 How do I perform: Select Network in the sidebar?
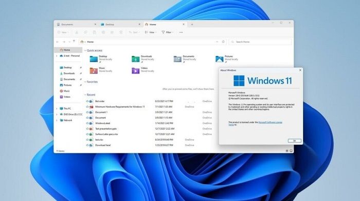66,120
